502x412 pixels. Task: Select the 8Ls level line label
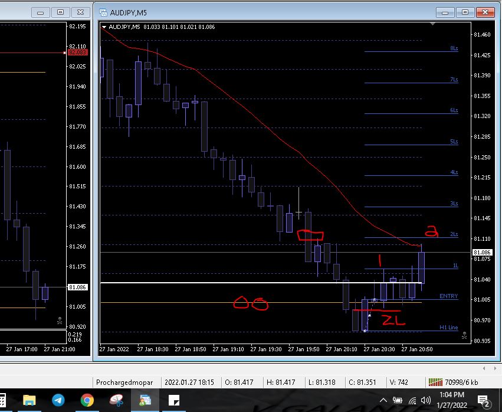click(454, 48)
